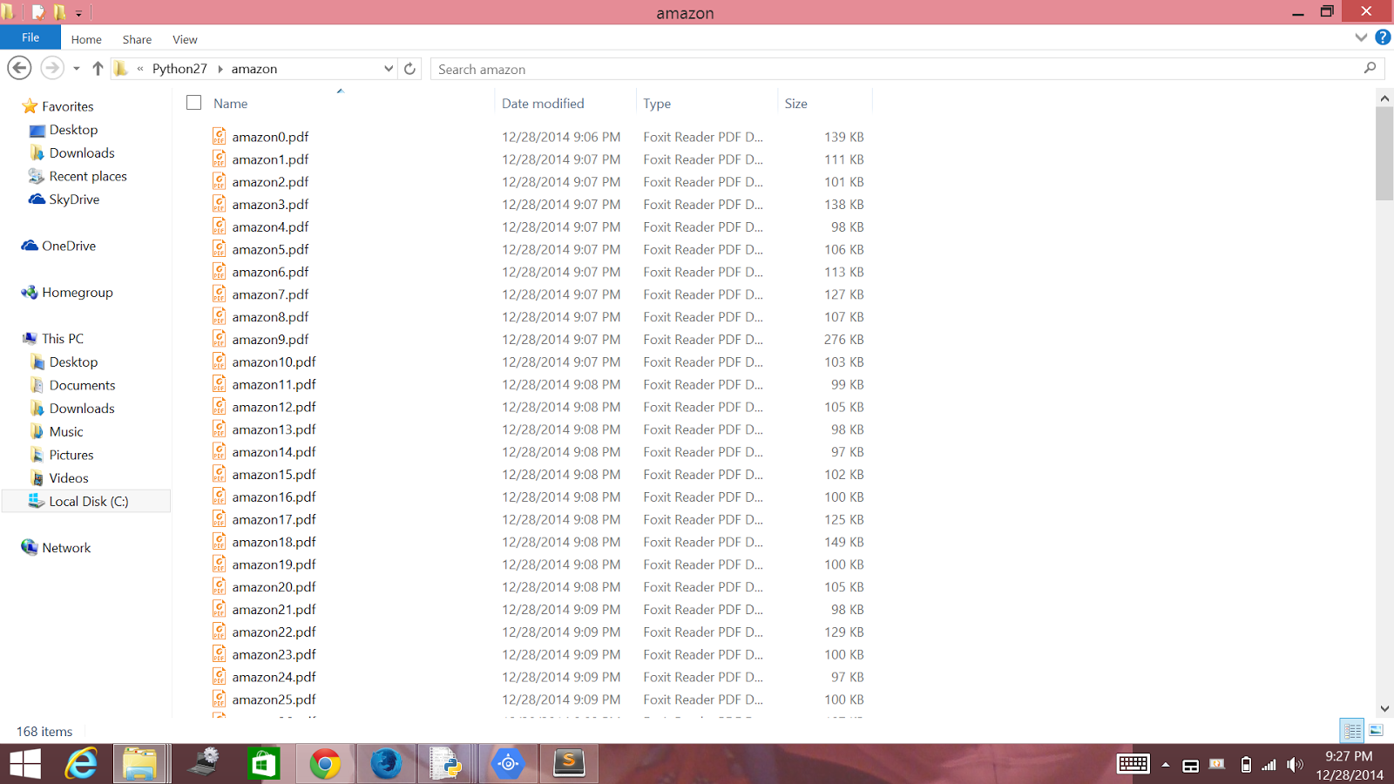Image resolution: width=1394 pixels, height=784 pixels.
Task: Go up one folder level
Action: pyautogui.click(x=98, y=69)
